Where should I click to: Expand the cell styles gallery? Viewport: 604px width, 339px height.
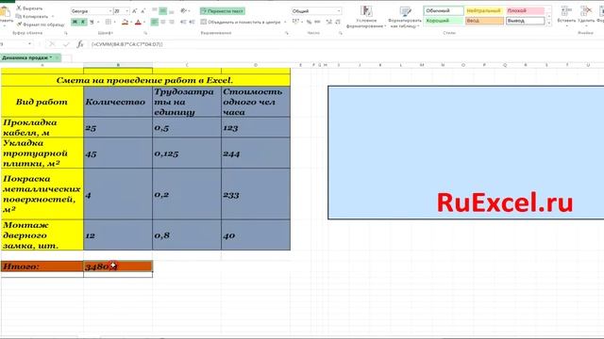coord(549,23)
